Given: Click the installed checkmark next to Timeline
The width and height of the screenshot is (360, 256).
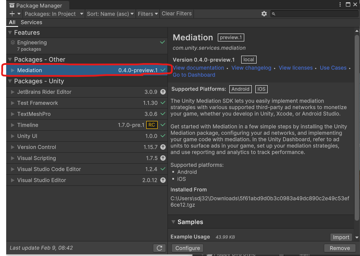Looking at the screenshot, I should [x=163, y=125].
